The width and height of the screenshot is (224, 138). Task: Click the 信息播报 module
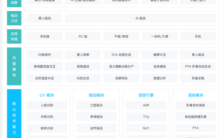tap(160, 66)
